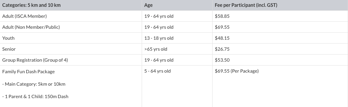
Task: Click the $26.75 senior fee
Action: pos(222,49)
